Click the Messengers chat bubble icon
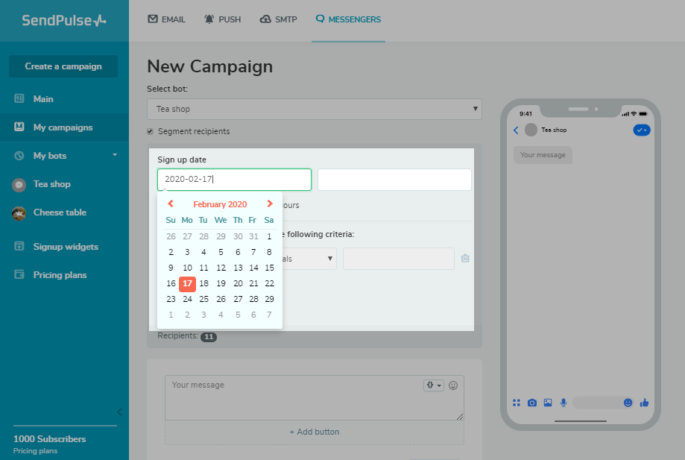685x460 pixels. 321,19
